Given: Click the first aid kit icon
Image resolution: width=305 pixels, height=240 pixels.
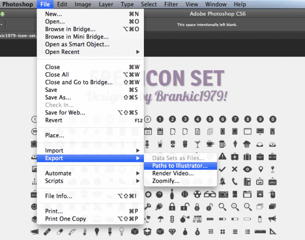Looking at the screenshot, I should point(235,157).
